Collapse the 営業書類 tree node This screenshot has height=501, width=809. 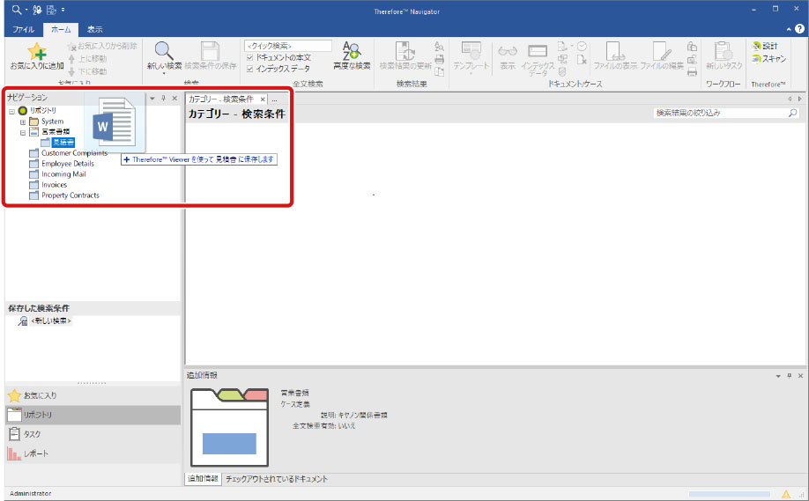23,132
